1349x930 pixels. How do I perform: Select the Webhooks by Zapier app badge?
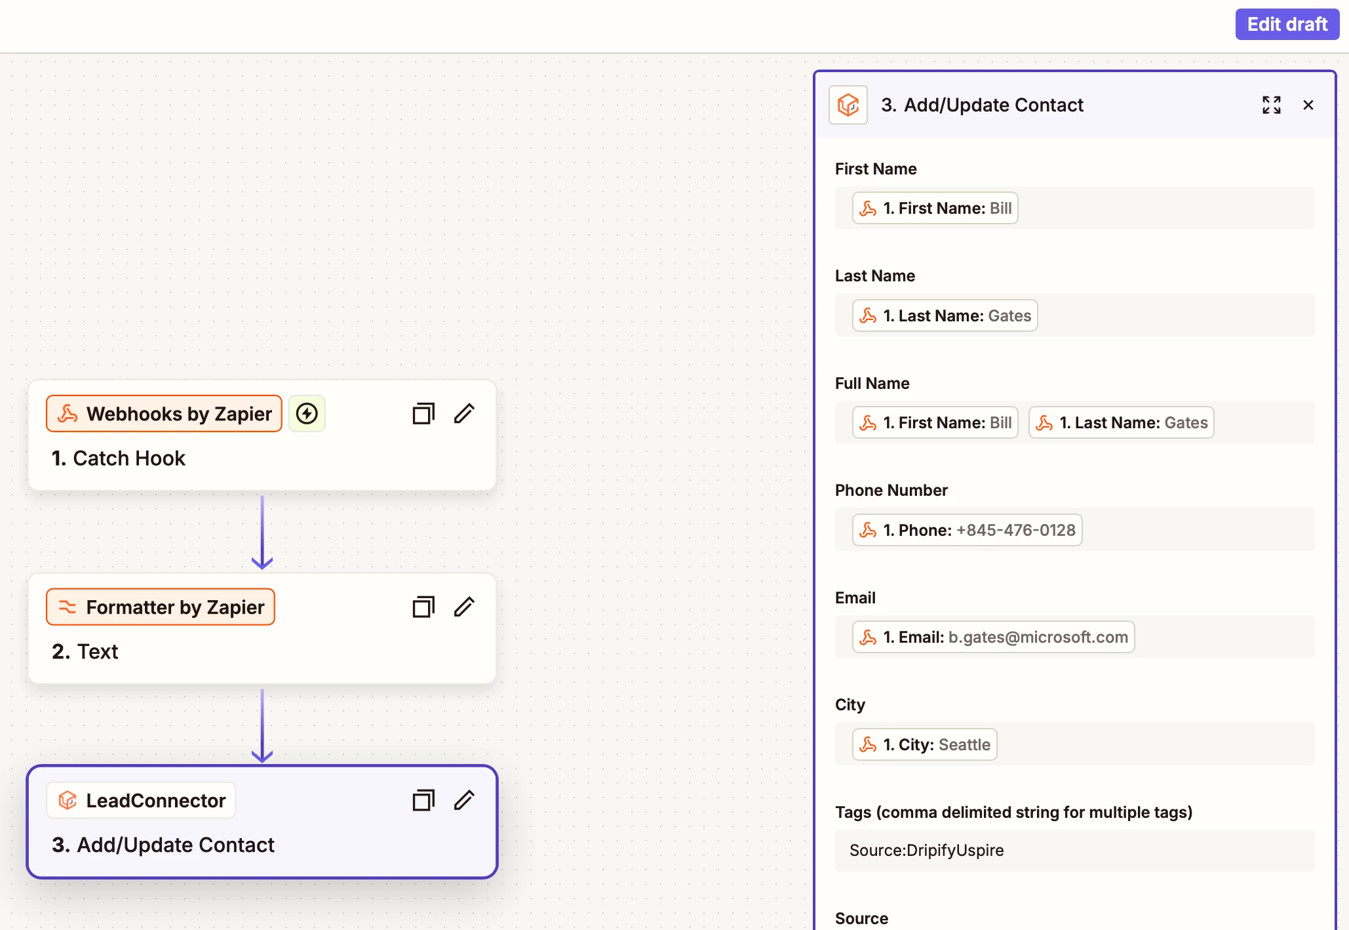click(164, 414)
